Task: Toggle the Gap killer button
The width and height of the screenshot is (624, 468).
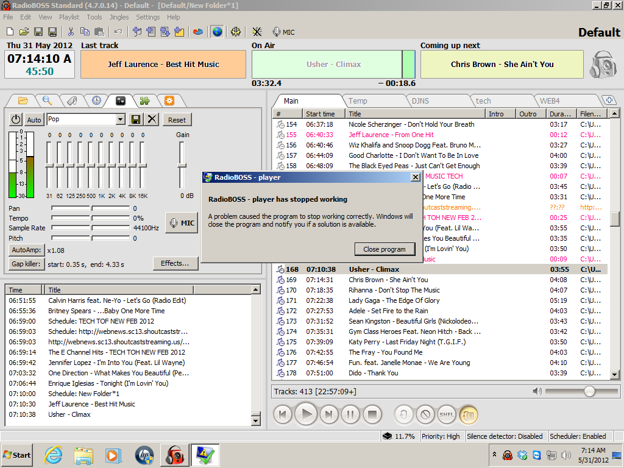Action: pyautogui.click(x=26, y=263)
